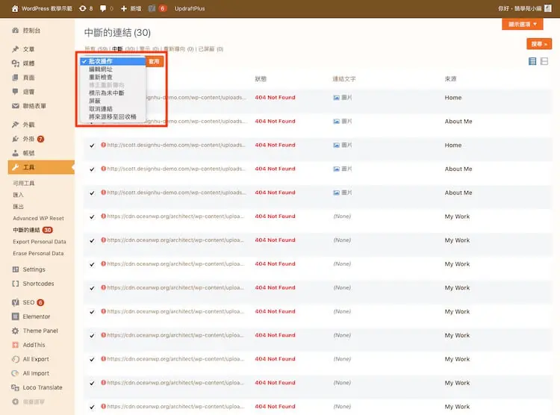Click the orange 搜尋 » button
The image size is (560, 415).
point(539,44)
